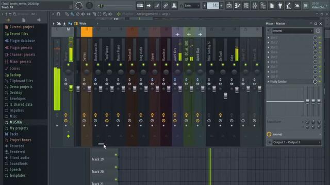Image resolution: width=330 pixels, height=185 pixels.
Task: Open the tempo tapper icon
Action: tap(289, 6)
